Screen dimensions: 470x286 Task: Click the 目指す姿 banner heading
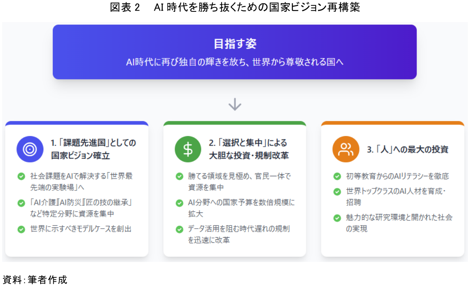click(x=235, y=44)
